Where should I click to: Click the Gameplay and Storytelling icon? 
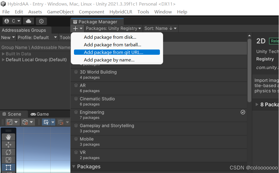[x=76, y=126]
